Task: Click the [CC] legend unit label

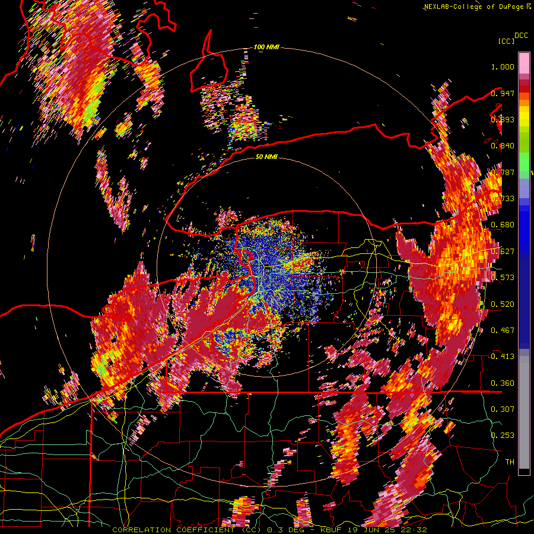Action: [x=506, y=41]
